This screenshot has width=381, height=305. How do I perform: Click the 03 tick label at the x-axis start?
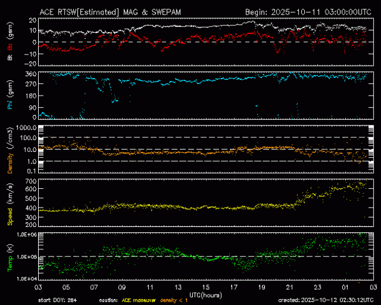coord(37,288)
